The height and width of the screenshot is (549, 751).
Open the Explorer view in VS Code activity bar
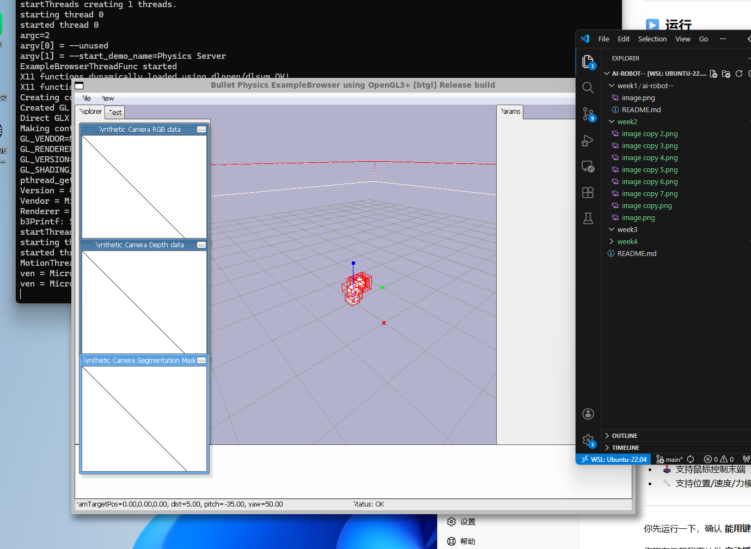click(588, 62)
